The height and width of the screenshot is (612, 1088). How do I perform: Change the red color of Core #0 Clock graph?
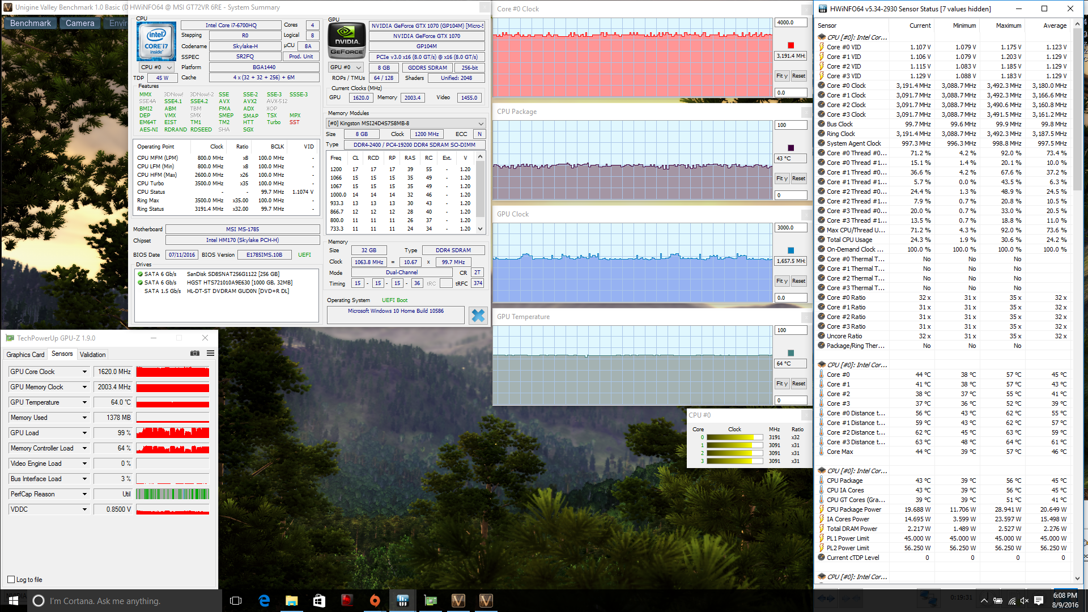tap(791, 45)
